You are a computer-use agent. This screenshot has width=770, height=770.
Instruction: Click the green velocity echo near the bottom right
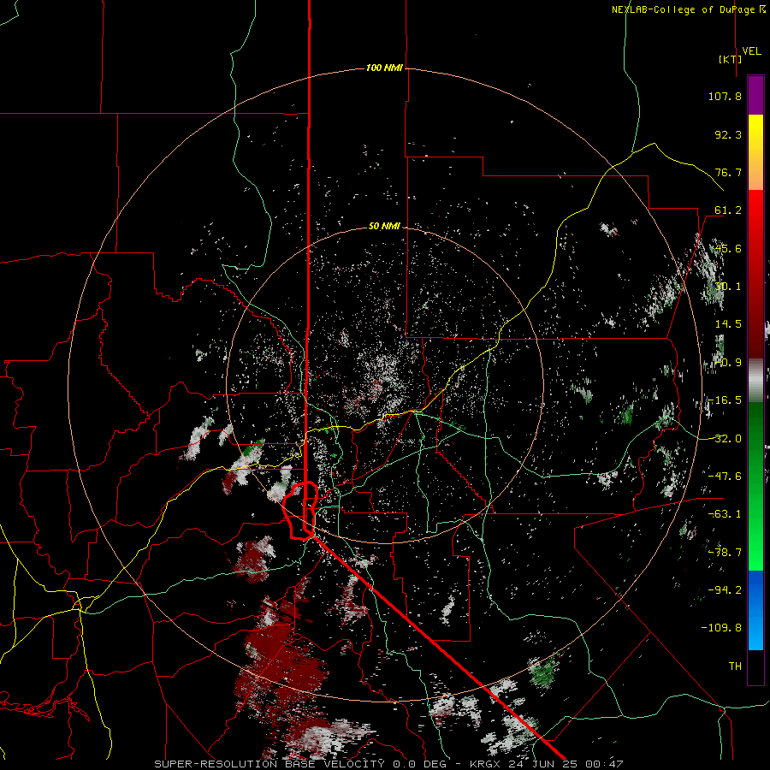click(x=543, y=672)
